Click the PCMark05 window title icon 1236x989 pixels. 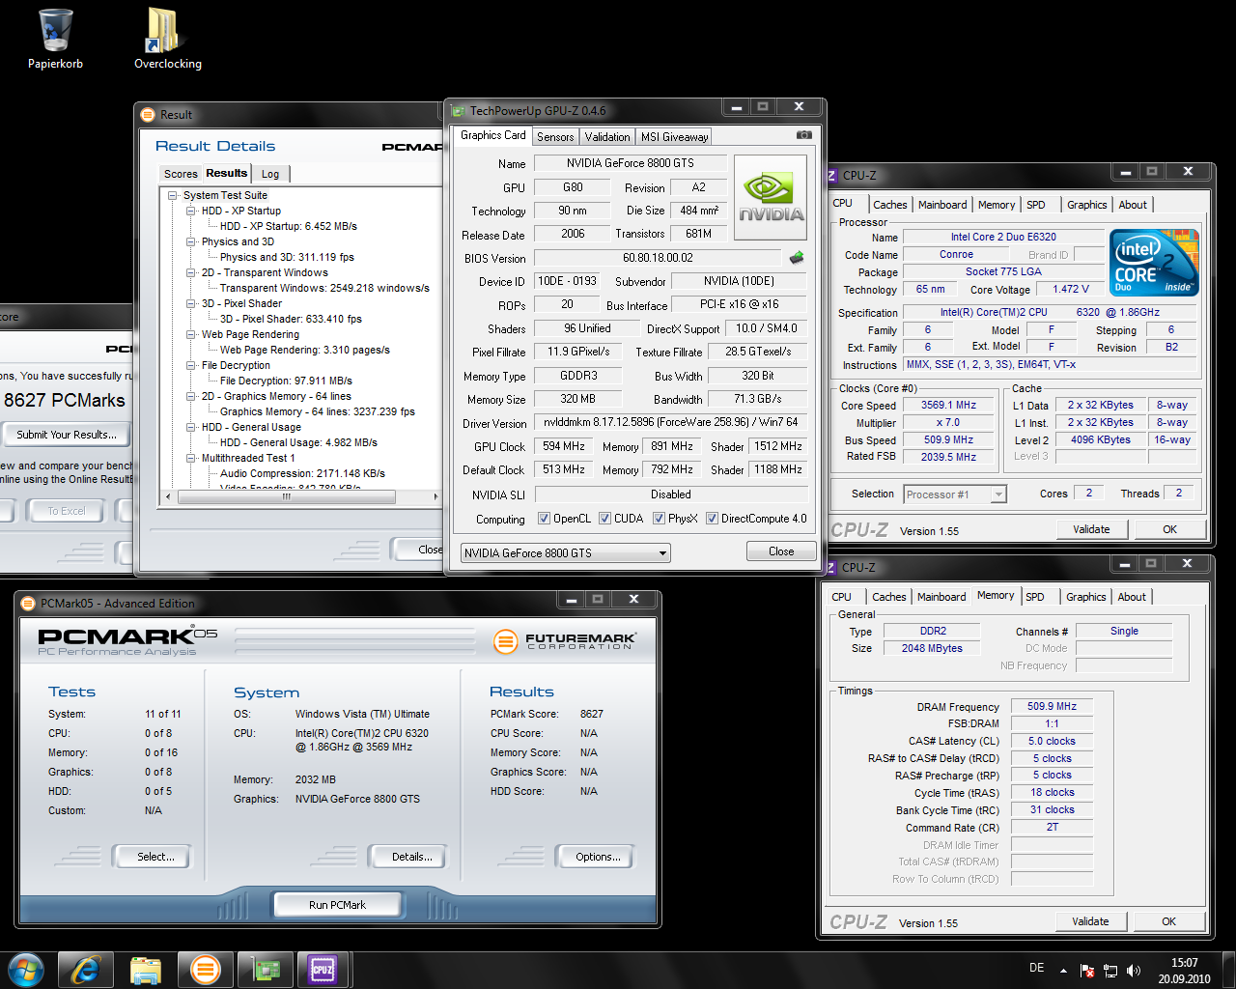[28, 604]
